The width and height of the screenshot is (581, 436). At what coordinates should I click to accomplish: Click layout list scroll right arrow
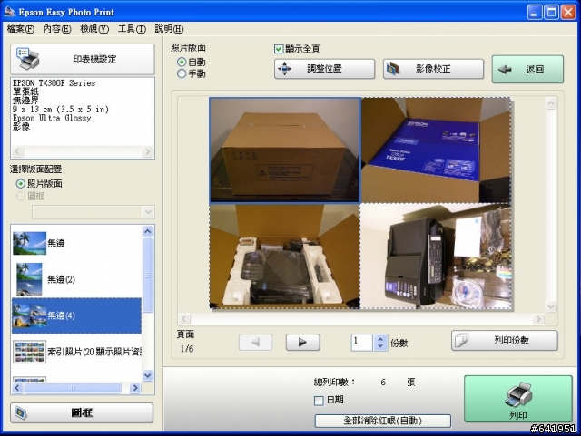coord(135,388)
